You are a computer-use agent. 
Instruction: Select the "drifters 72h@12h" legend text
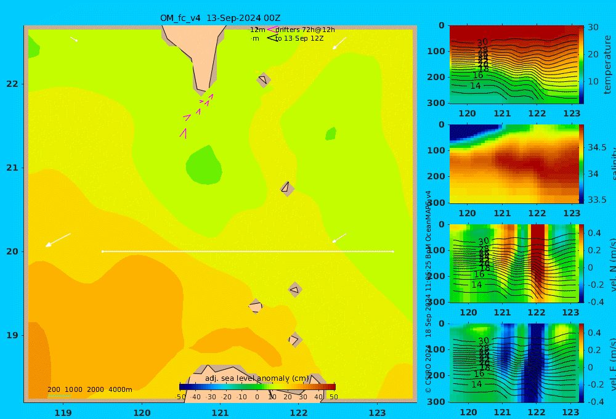point(305,30)
